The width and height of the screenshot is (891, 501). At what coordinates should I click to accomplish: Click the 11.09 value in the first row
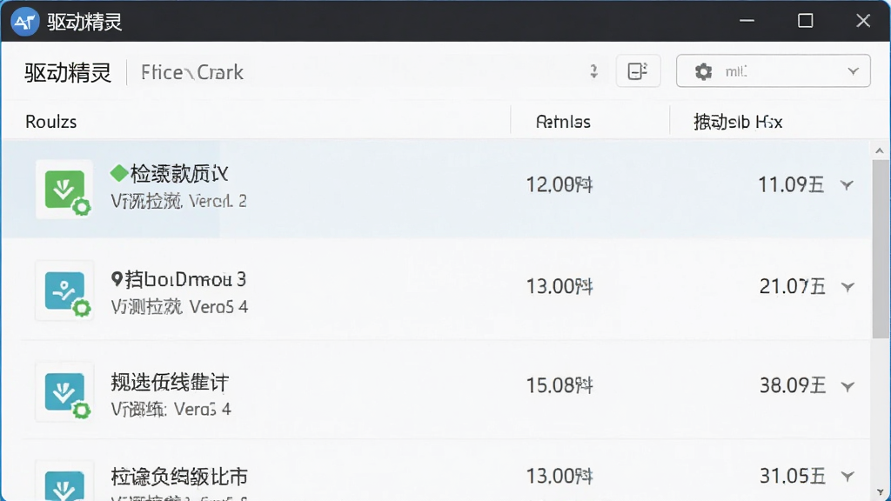[791, 184]
